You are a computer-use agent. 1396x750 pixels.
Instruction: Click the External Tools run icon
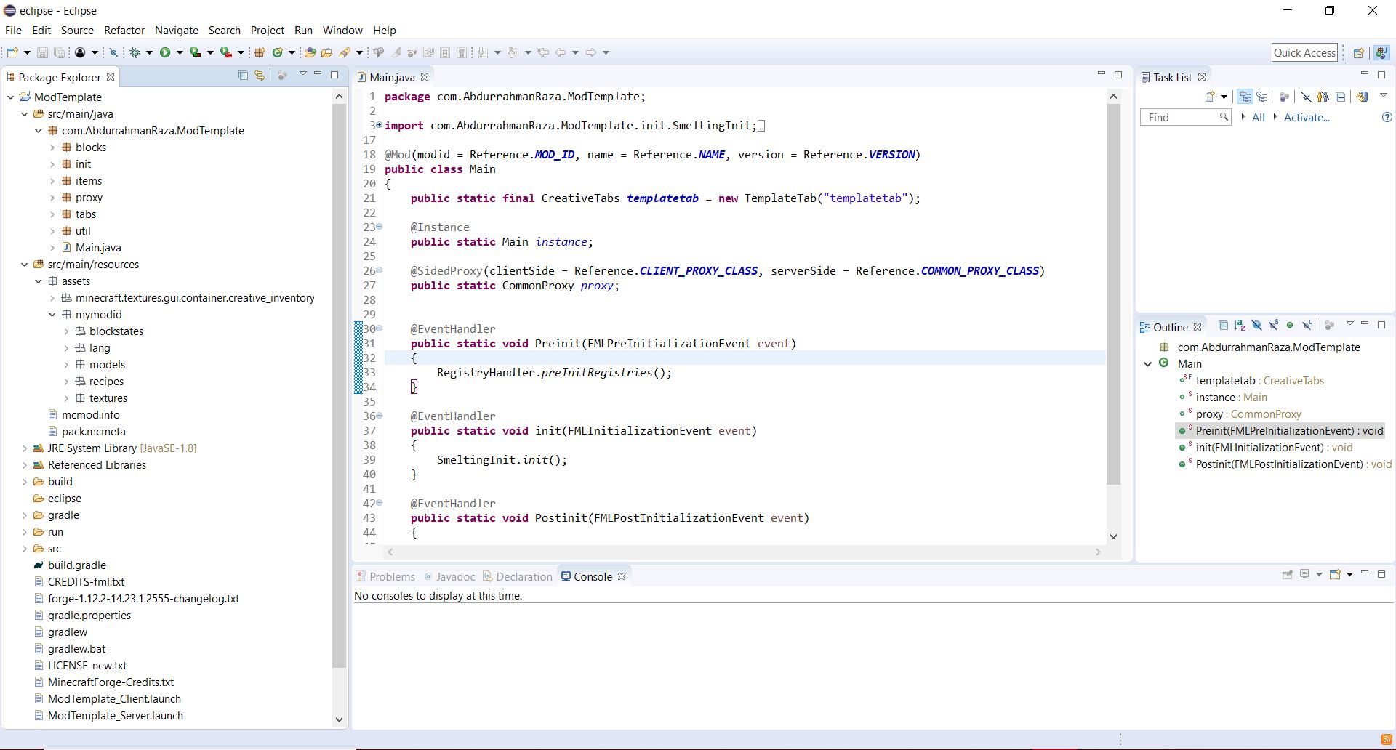tap(226, 52)
